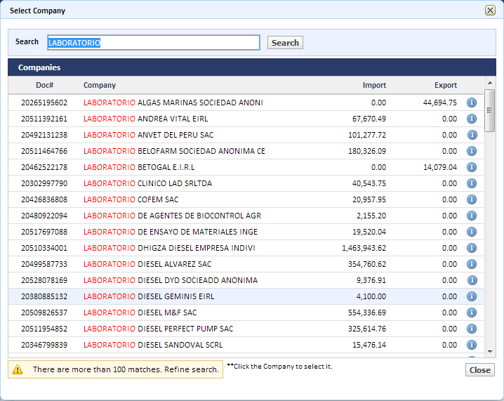
Task: Click export value 14,079.04
Action: 439,167
